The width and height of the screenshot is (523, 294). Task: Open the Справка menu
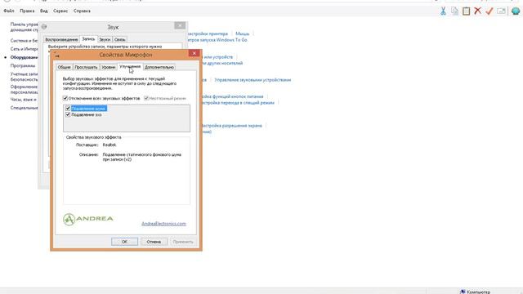[x=82, y=11]
